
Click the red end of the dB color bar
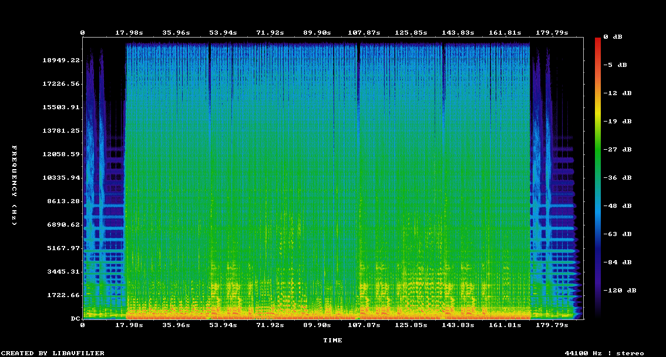598,41
